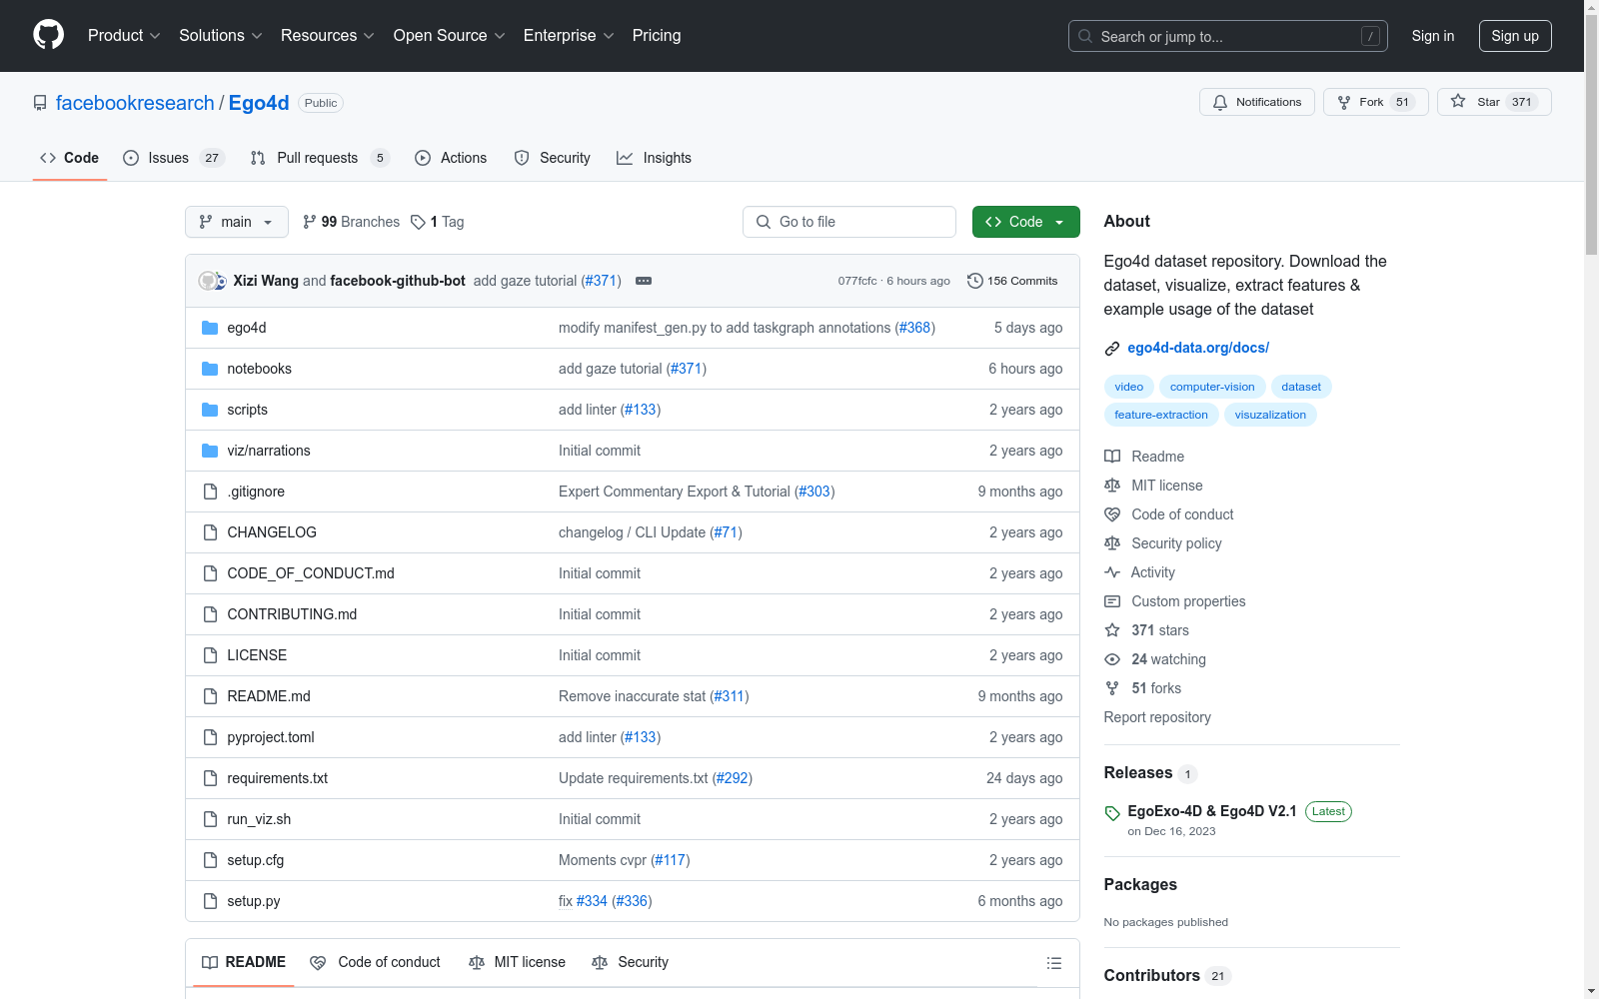Focus the Search or jump to field
The image size is (1599, 999).
[x=1228, y=36]
